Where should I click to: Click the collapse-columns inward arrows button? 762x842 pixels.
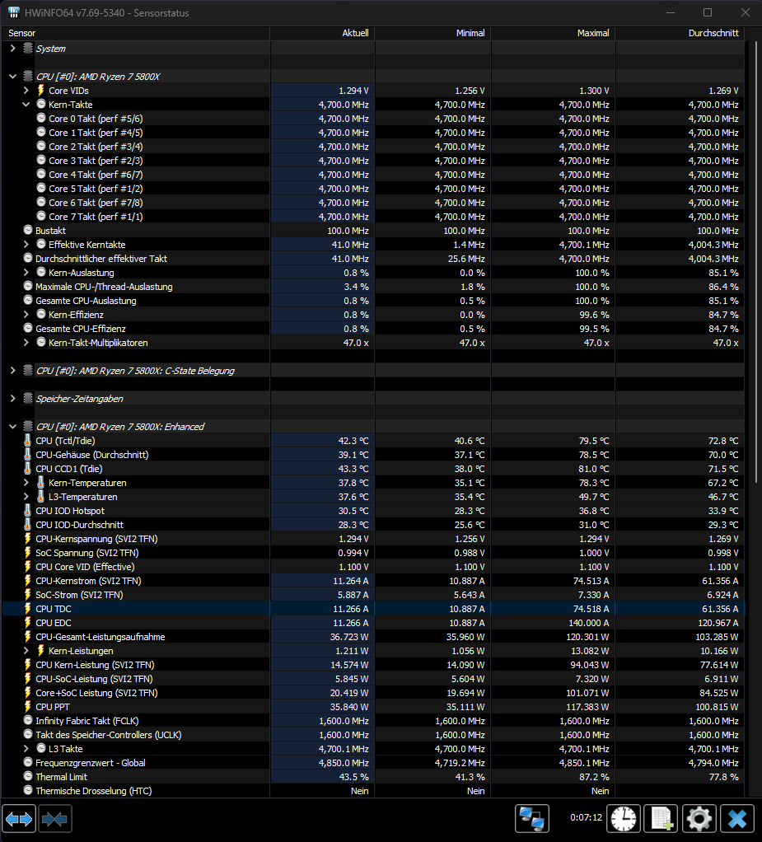coord(54,819)
